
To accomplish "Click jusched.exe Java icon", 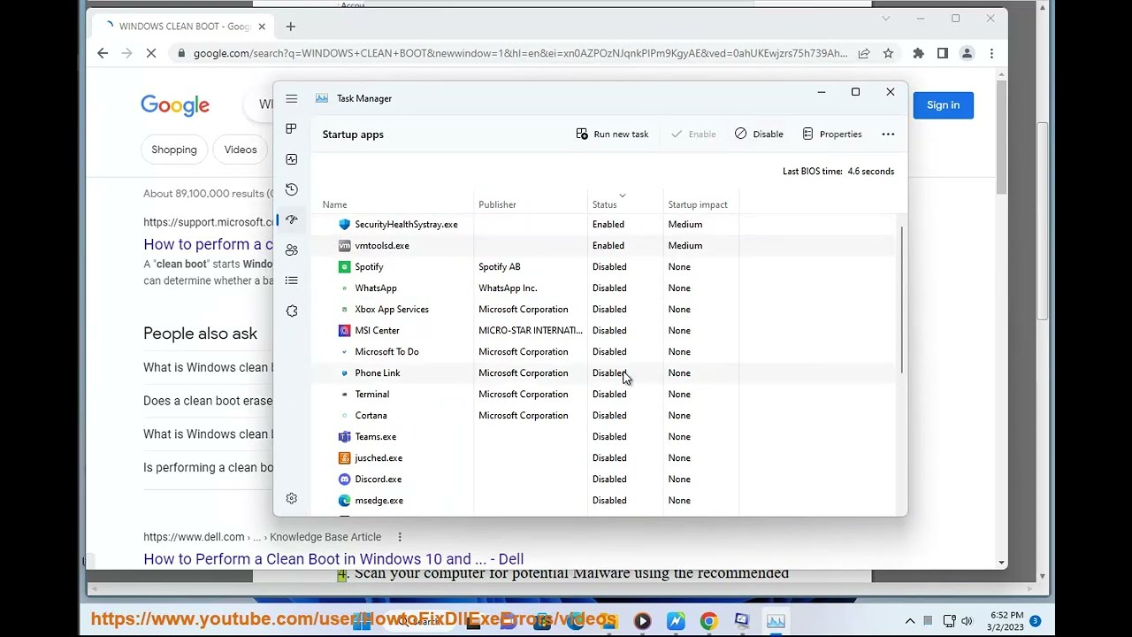I will [344, 457].
